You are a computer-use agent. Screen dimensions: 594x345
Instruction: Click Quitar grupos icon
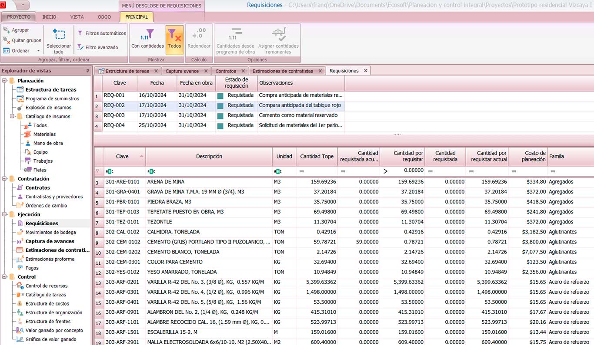pos(7,40)
